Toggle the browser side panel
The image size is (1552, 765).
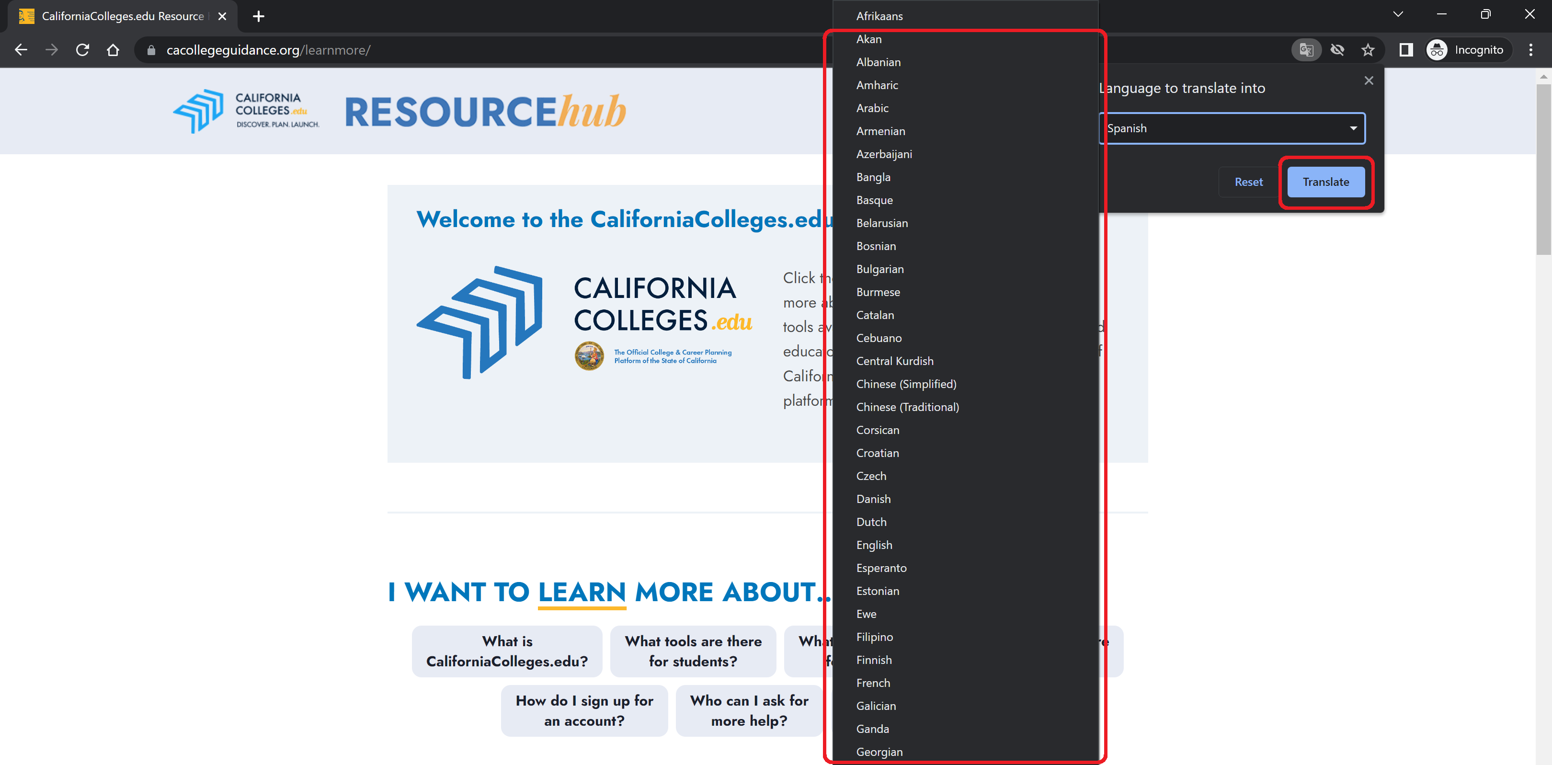pos(1405,50)
